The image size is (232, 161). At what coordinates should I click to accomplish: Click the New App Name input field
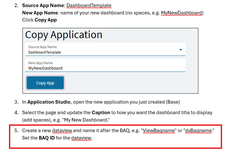105,65
